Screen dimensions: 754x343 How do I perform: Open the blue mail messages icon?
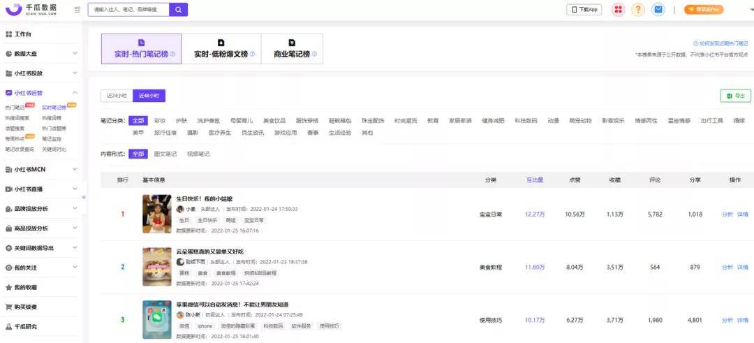tap(658, 10)
